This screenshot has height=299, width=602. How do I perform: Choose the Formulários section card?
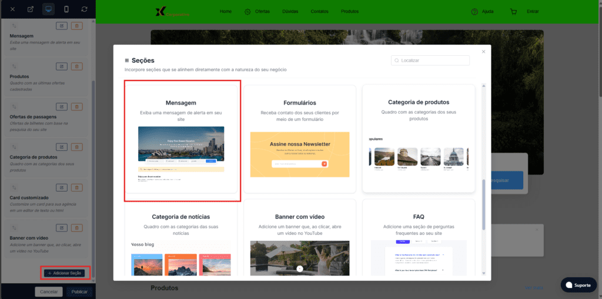click(x=300, y=139)
